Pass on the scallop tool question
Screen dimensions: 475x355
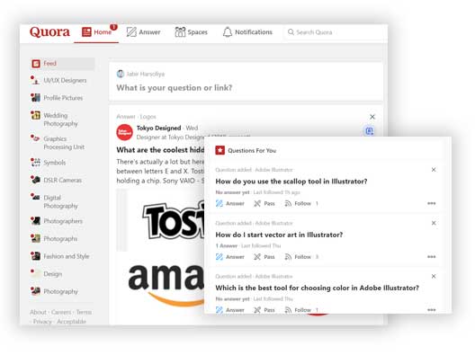click(x=264, y=203)
